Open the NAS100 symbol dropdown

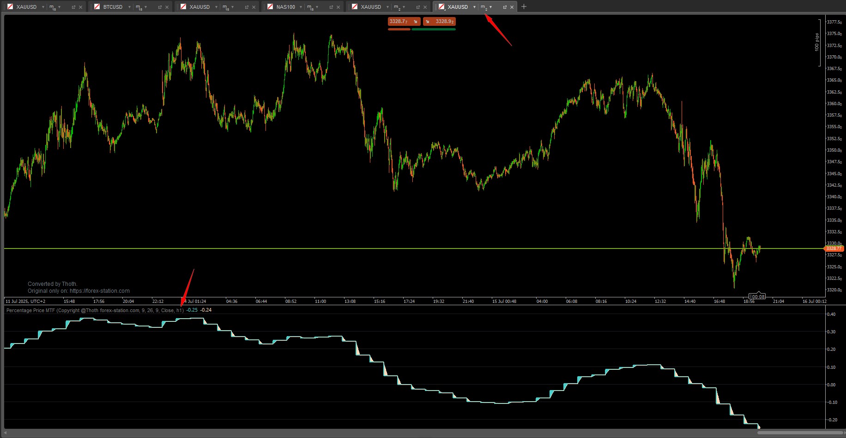click(301, 7)
